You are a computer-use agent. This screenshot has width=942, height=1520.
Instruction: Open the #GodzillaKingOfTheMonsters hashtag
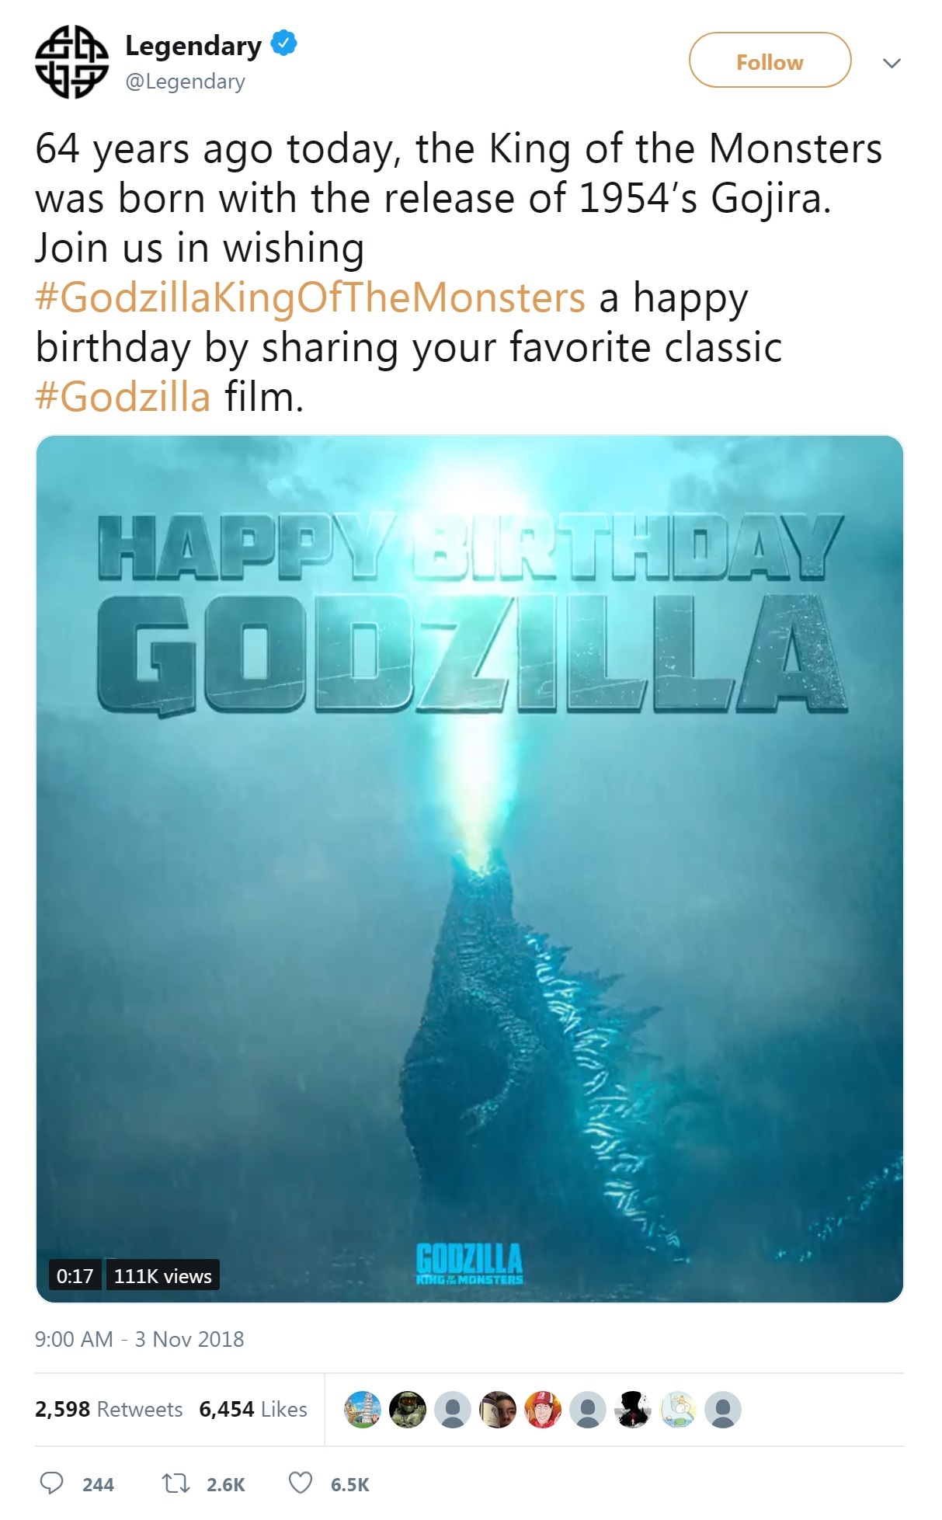[310, 297]
